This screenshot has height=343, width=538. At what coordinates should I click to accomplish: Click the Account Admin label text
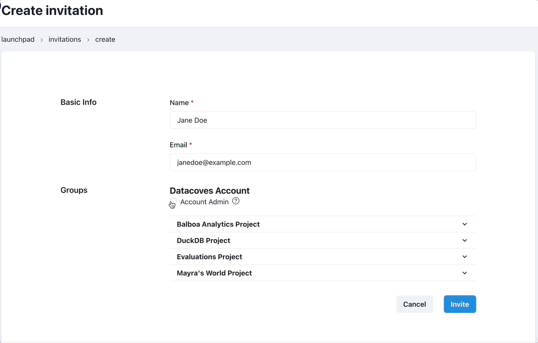[204, 202]
